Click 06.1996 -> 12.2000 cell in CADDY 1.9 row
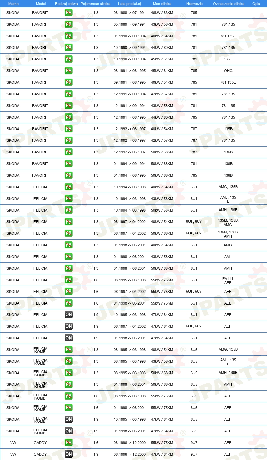The width and height of the screenshot is (267, 460). [130, 455]
